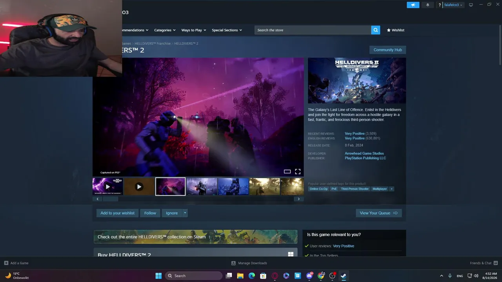The width and height of the screenshot is (502, 282).
Task: Open the Ways to Play dropdown menu
Action: [x=194, y=30]
